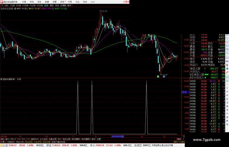The image size is (229, 147).
Task: Click the 净流入额 row in quote panel
Action: tap(207, 69)
